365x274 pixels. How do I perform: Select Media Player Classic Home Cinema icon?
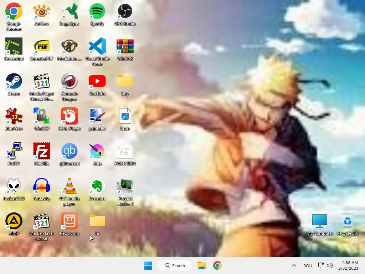click(x=41, y=81)
